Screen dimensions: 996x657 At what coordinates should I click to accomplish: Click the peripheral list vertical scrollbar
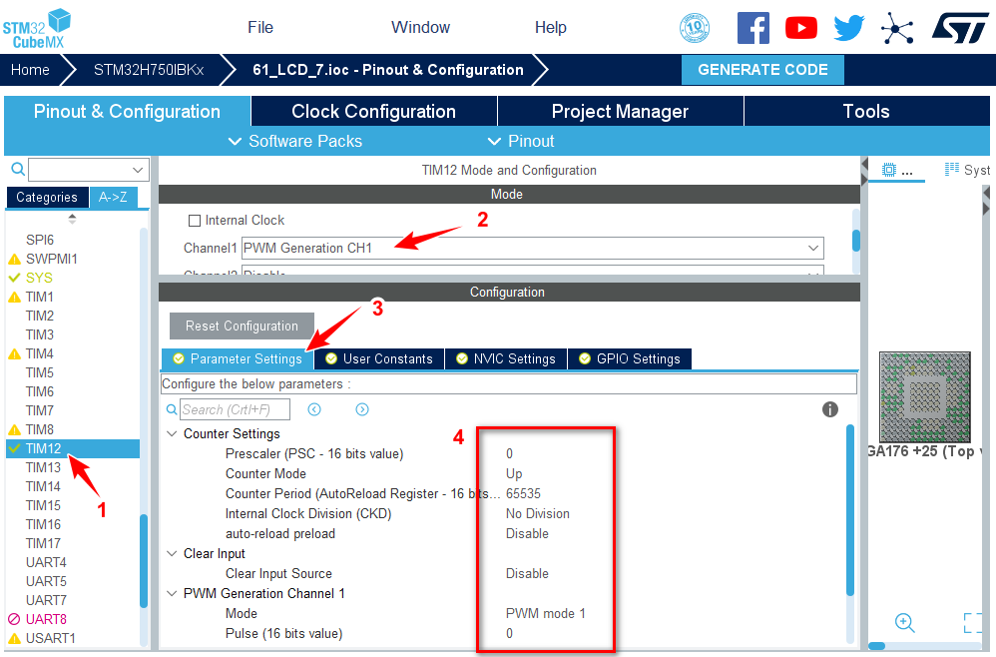[x=145, y=559]
